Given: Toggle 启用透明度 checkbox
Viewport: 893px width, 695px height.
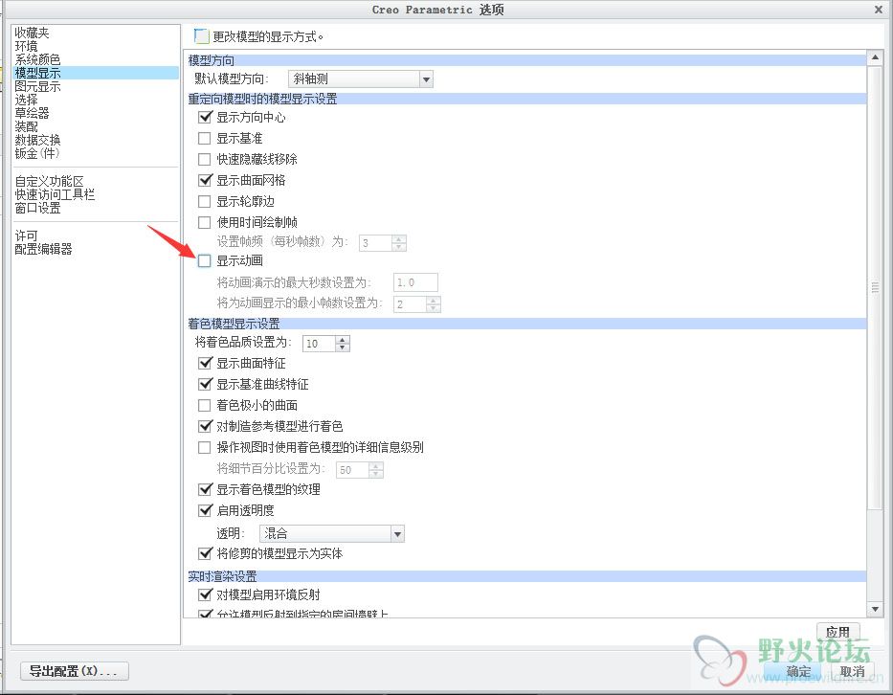Looking at the screenshot, I should click(205, 510).
